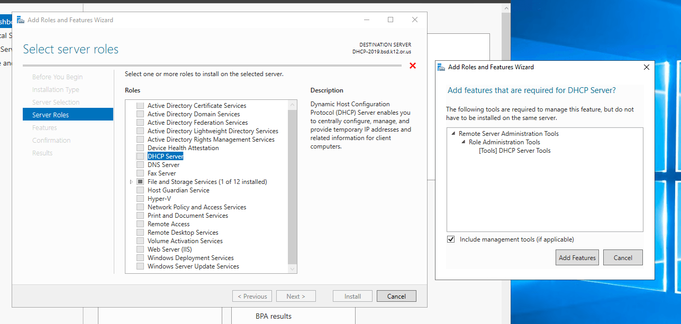
Task: Click the Install button
Action: 352,296
